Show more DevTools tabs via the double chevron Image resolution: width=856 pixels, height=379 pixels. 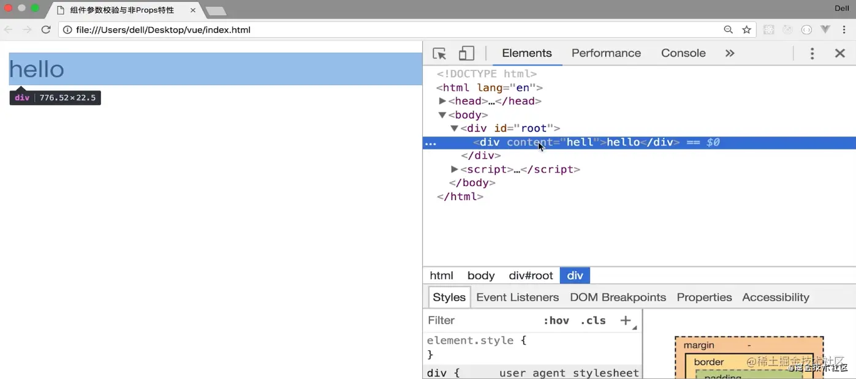730,53
